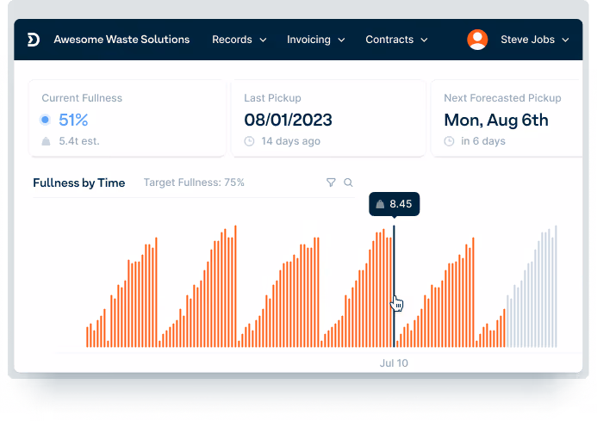
Task: Click the weight icon in the 8.45 tooltip
Action: pos(380,204)
